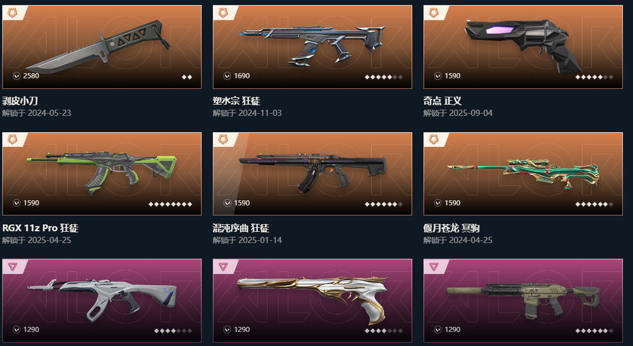Click the tier badge on 奇点 正义 revolver card

click(434, 13)
